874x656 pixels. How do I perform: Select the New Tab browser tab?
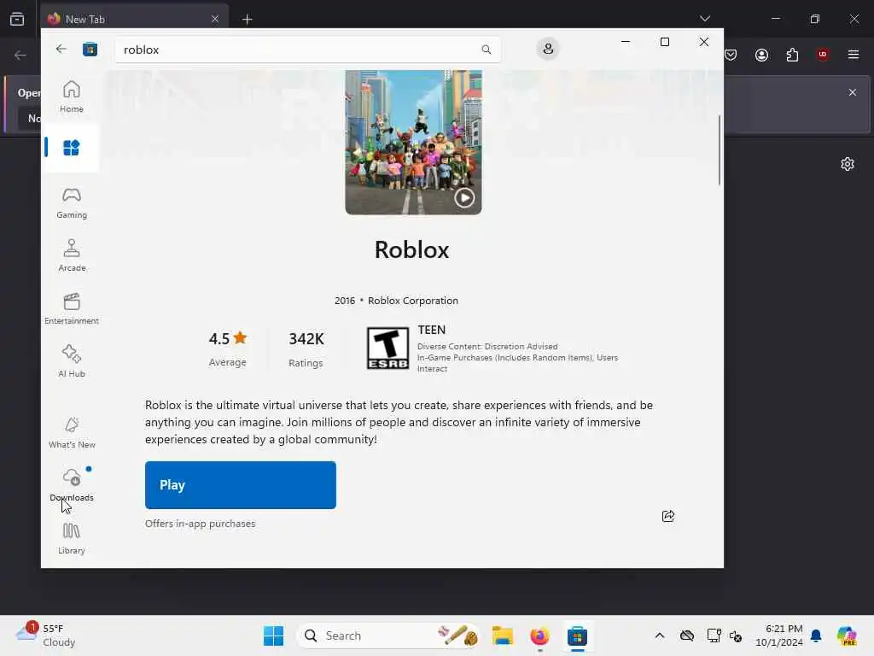click(x=134, y=19)
